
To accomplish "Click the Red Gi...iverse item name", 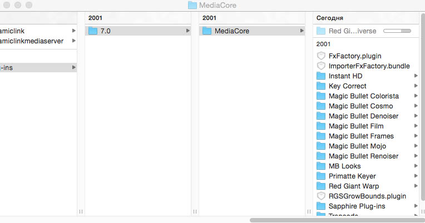I will click(352, 31).
